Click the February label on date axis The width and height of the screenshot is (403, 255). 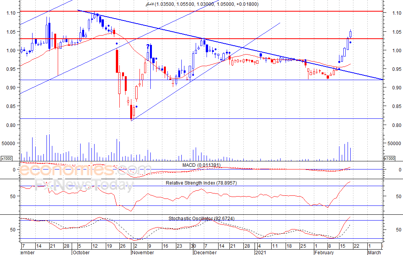point(324,252)
